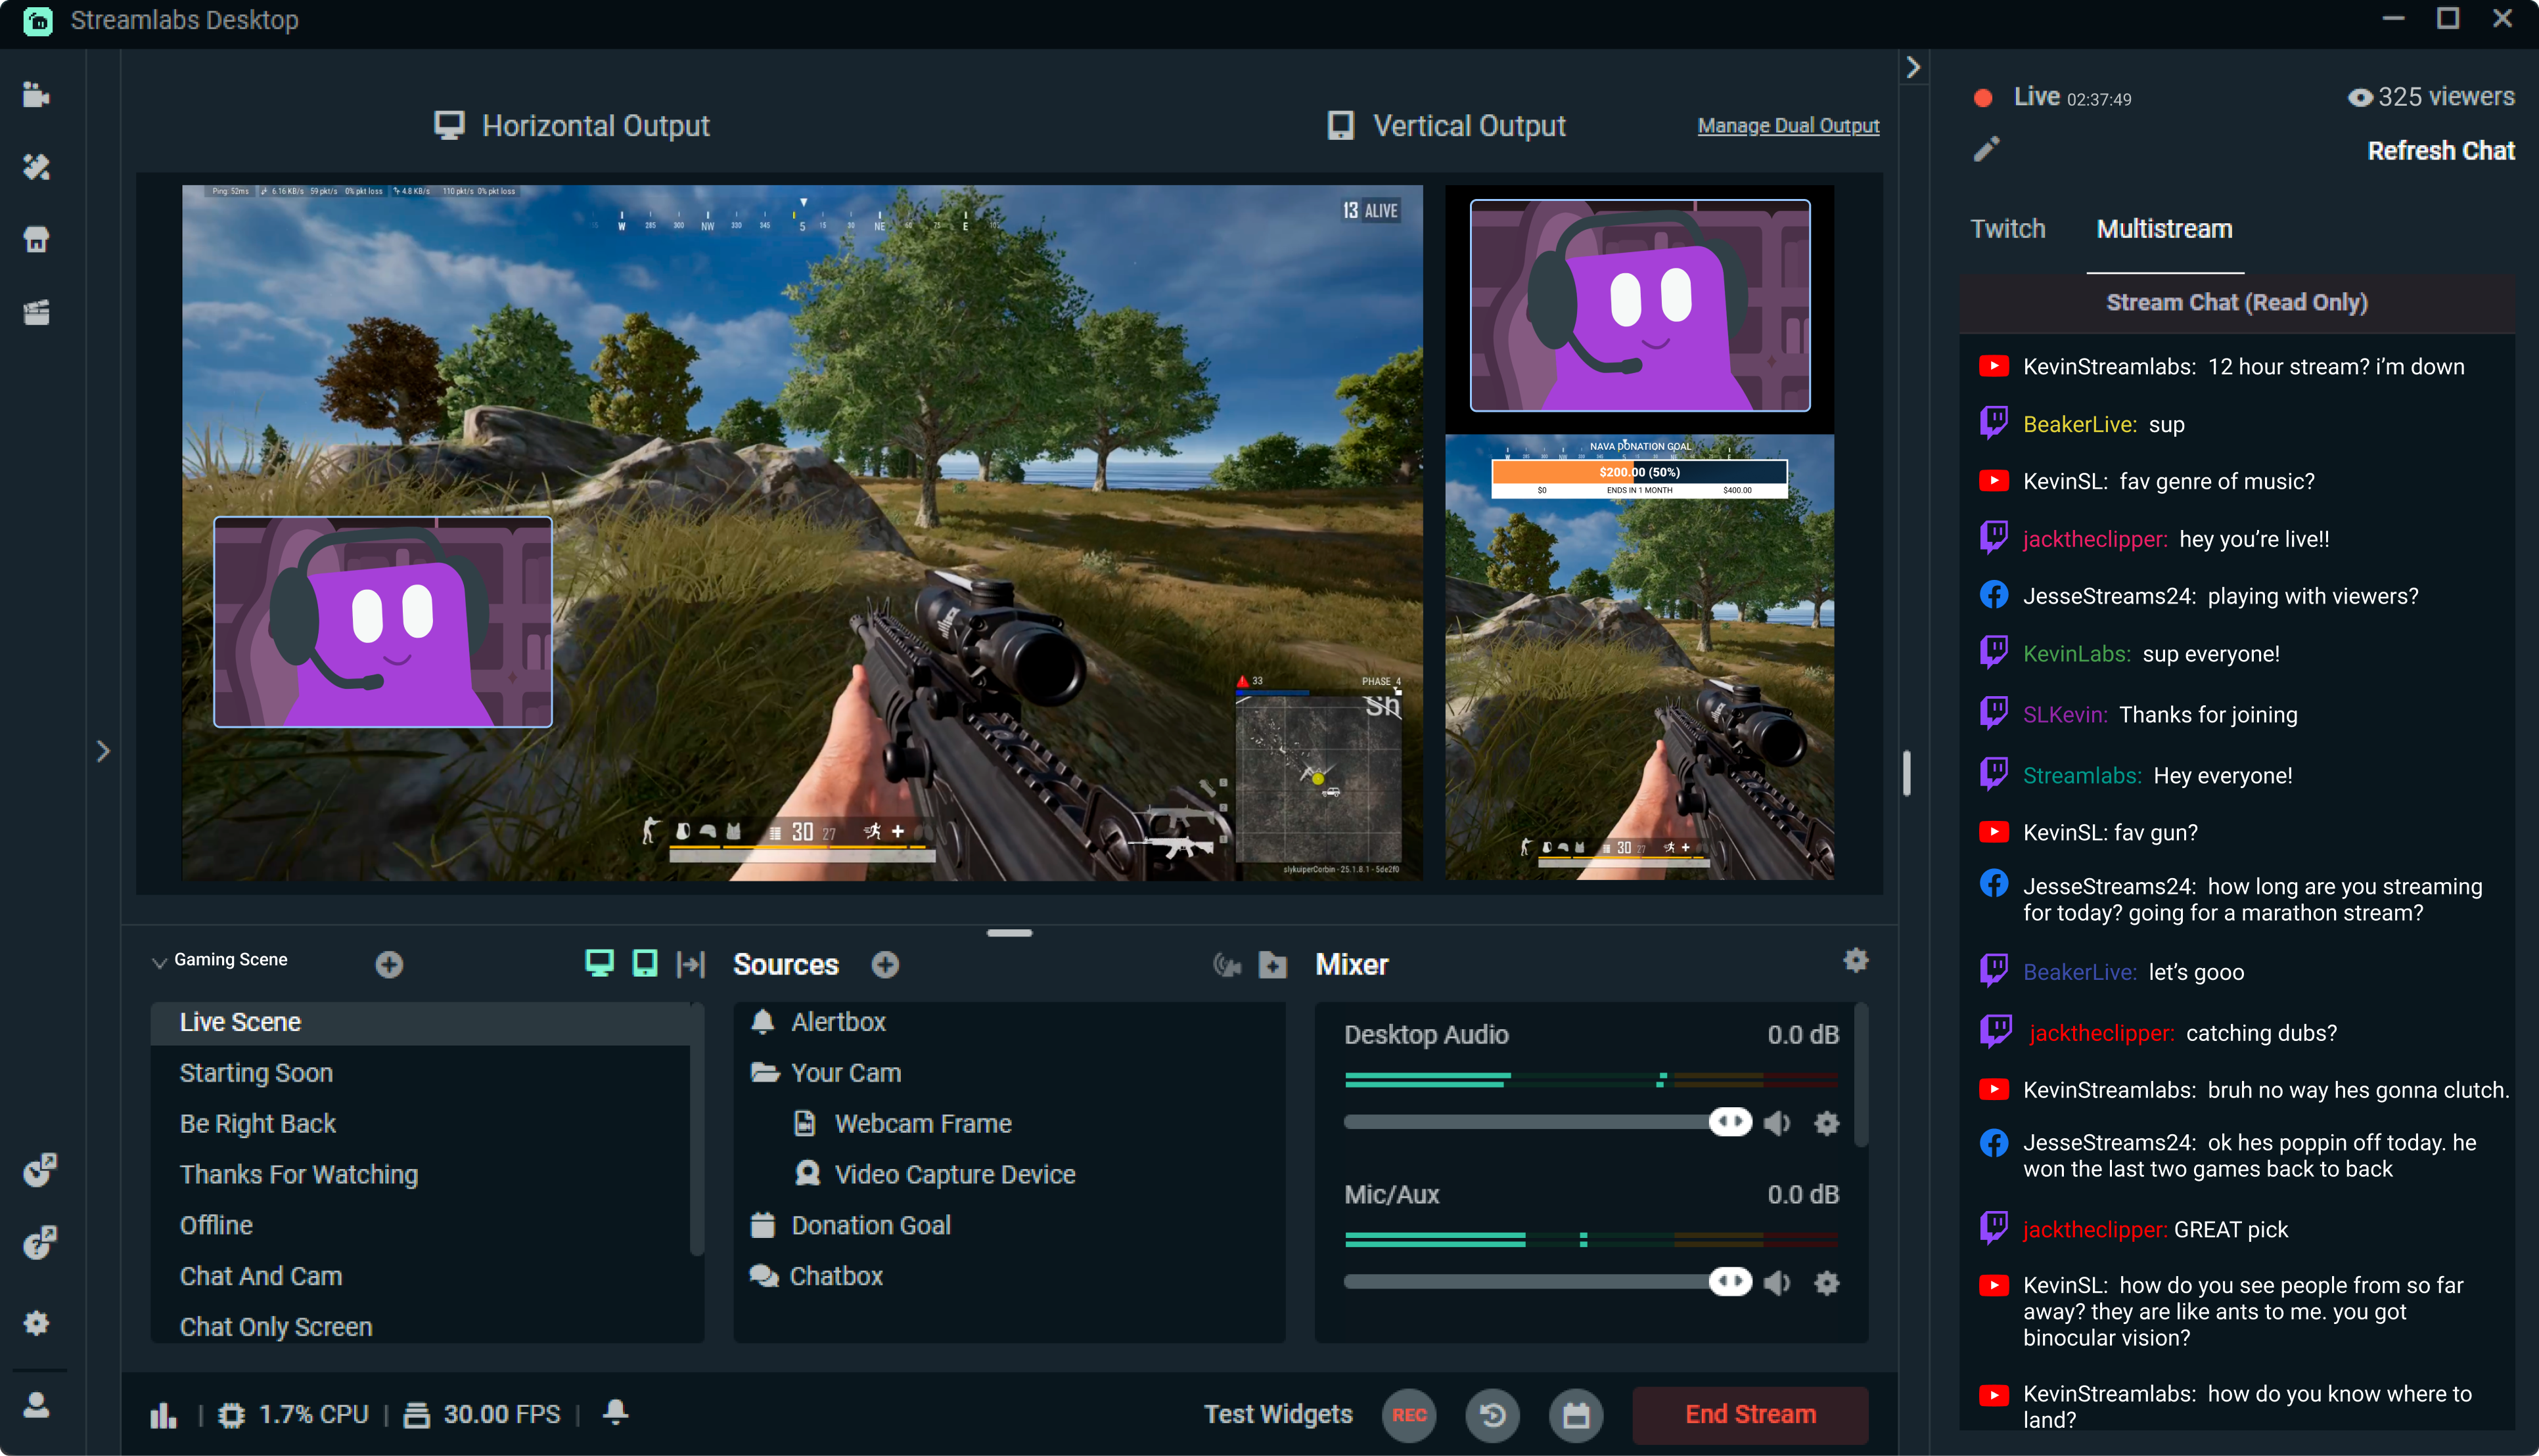Start recording with the REC button

[1409, 1414]
